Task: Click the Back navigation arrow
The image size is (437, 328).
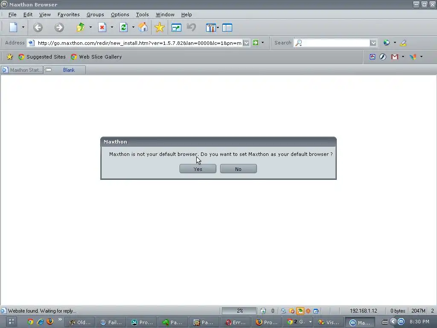Action: click(38, 27)
